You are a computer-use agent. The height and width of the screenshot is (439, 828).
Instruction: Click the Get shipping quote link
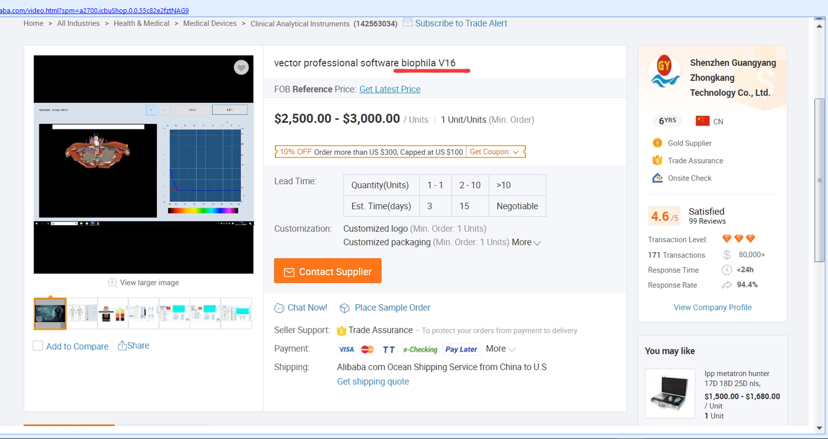pyautogui.click(x=373, y=381)
